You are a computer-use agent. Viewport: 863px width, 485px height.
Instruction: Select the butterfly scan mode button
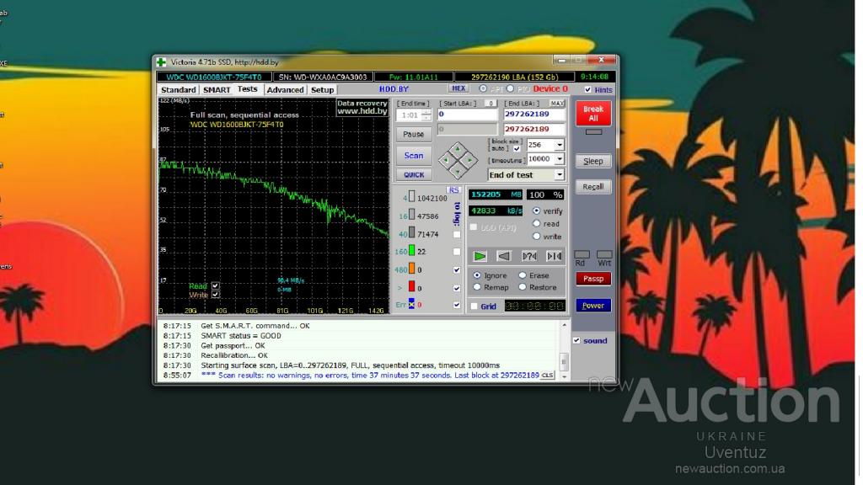point(554,256)
